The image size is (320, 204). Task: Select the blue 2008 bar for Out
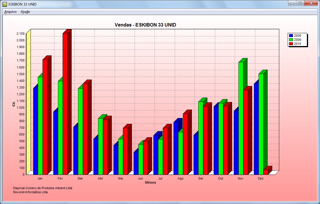click(x=216, y=140)
